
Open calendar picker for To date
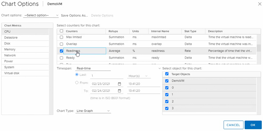(119, 91)
